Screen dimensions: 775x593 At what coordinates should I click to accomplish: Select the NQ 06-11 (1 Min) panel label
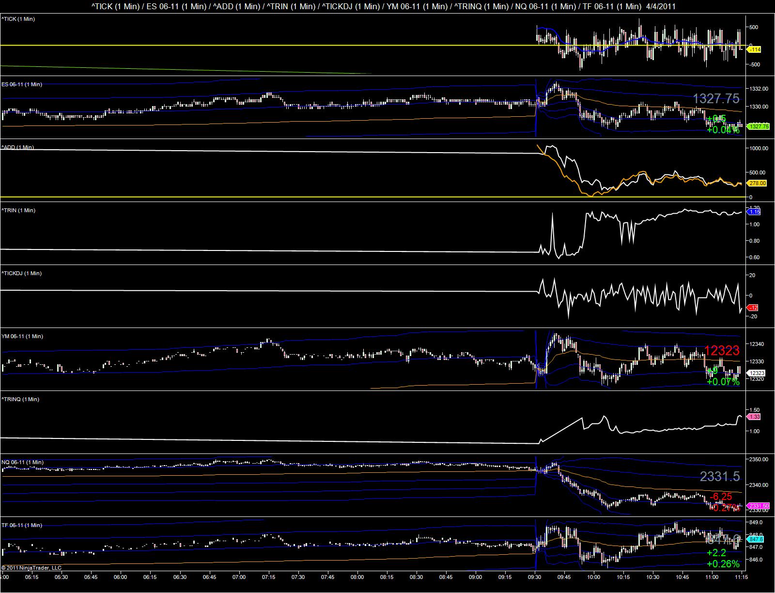(x=22, y=462)
